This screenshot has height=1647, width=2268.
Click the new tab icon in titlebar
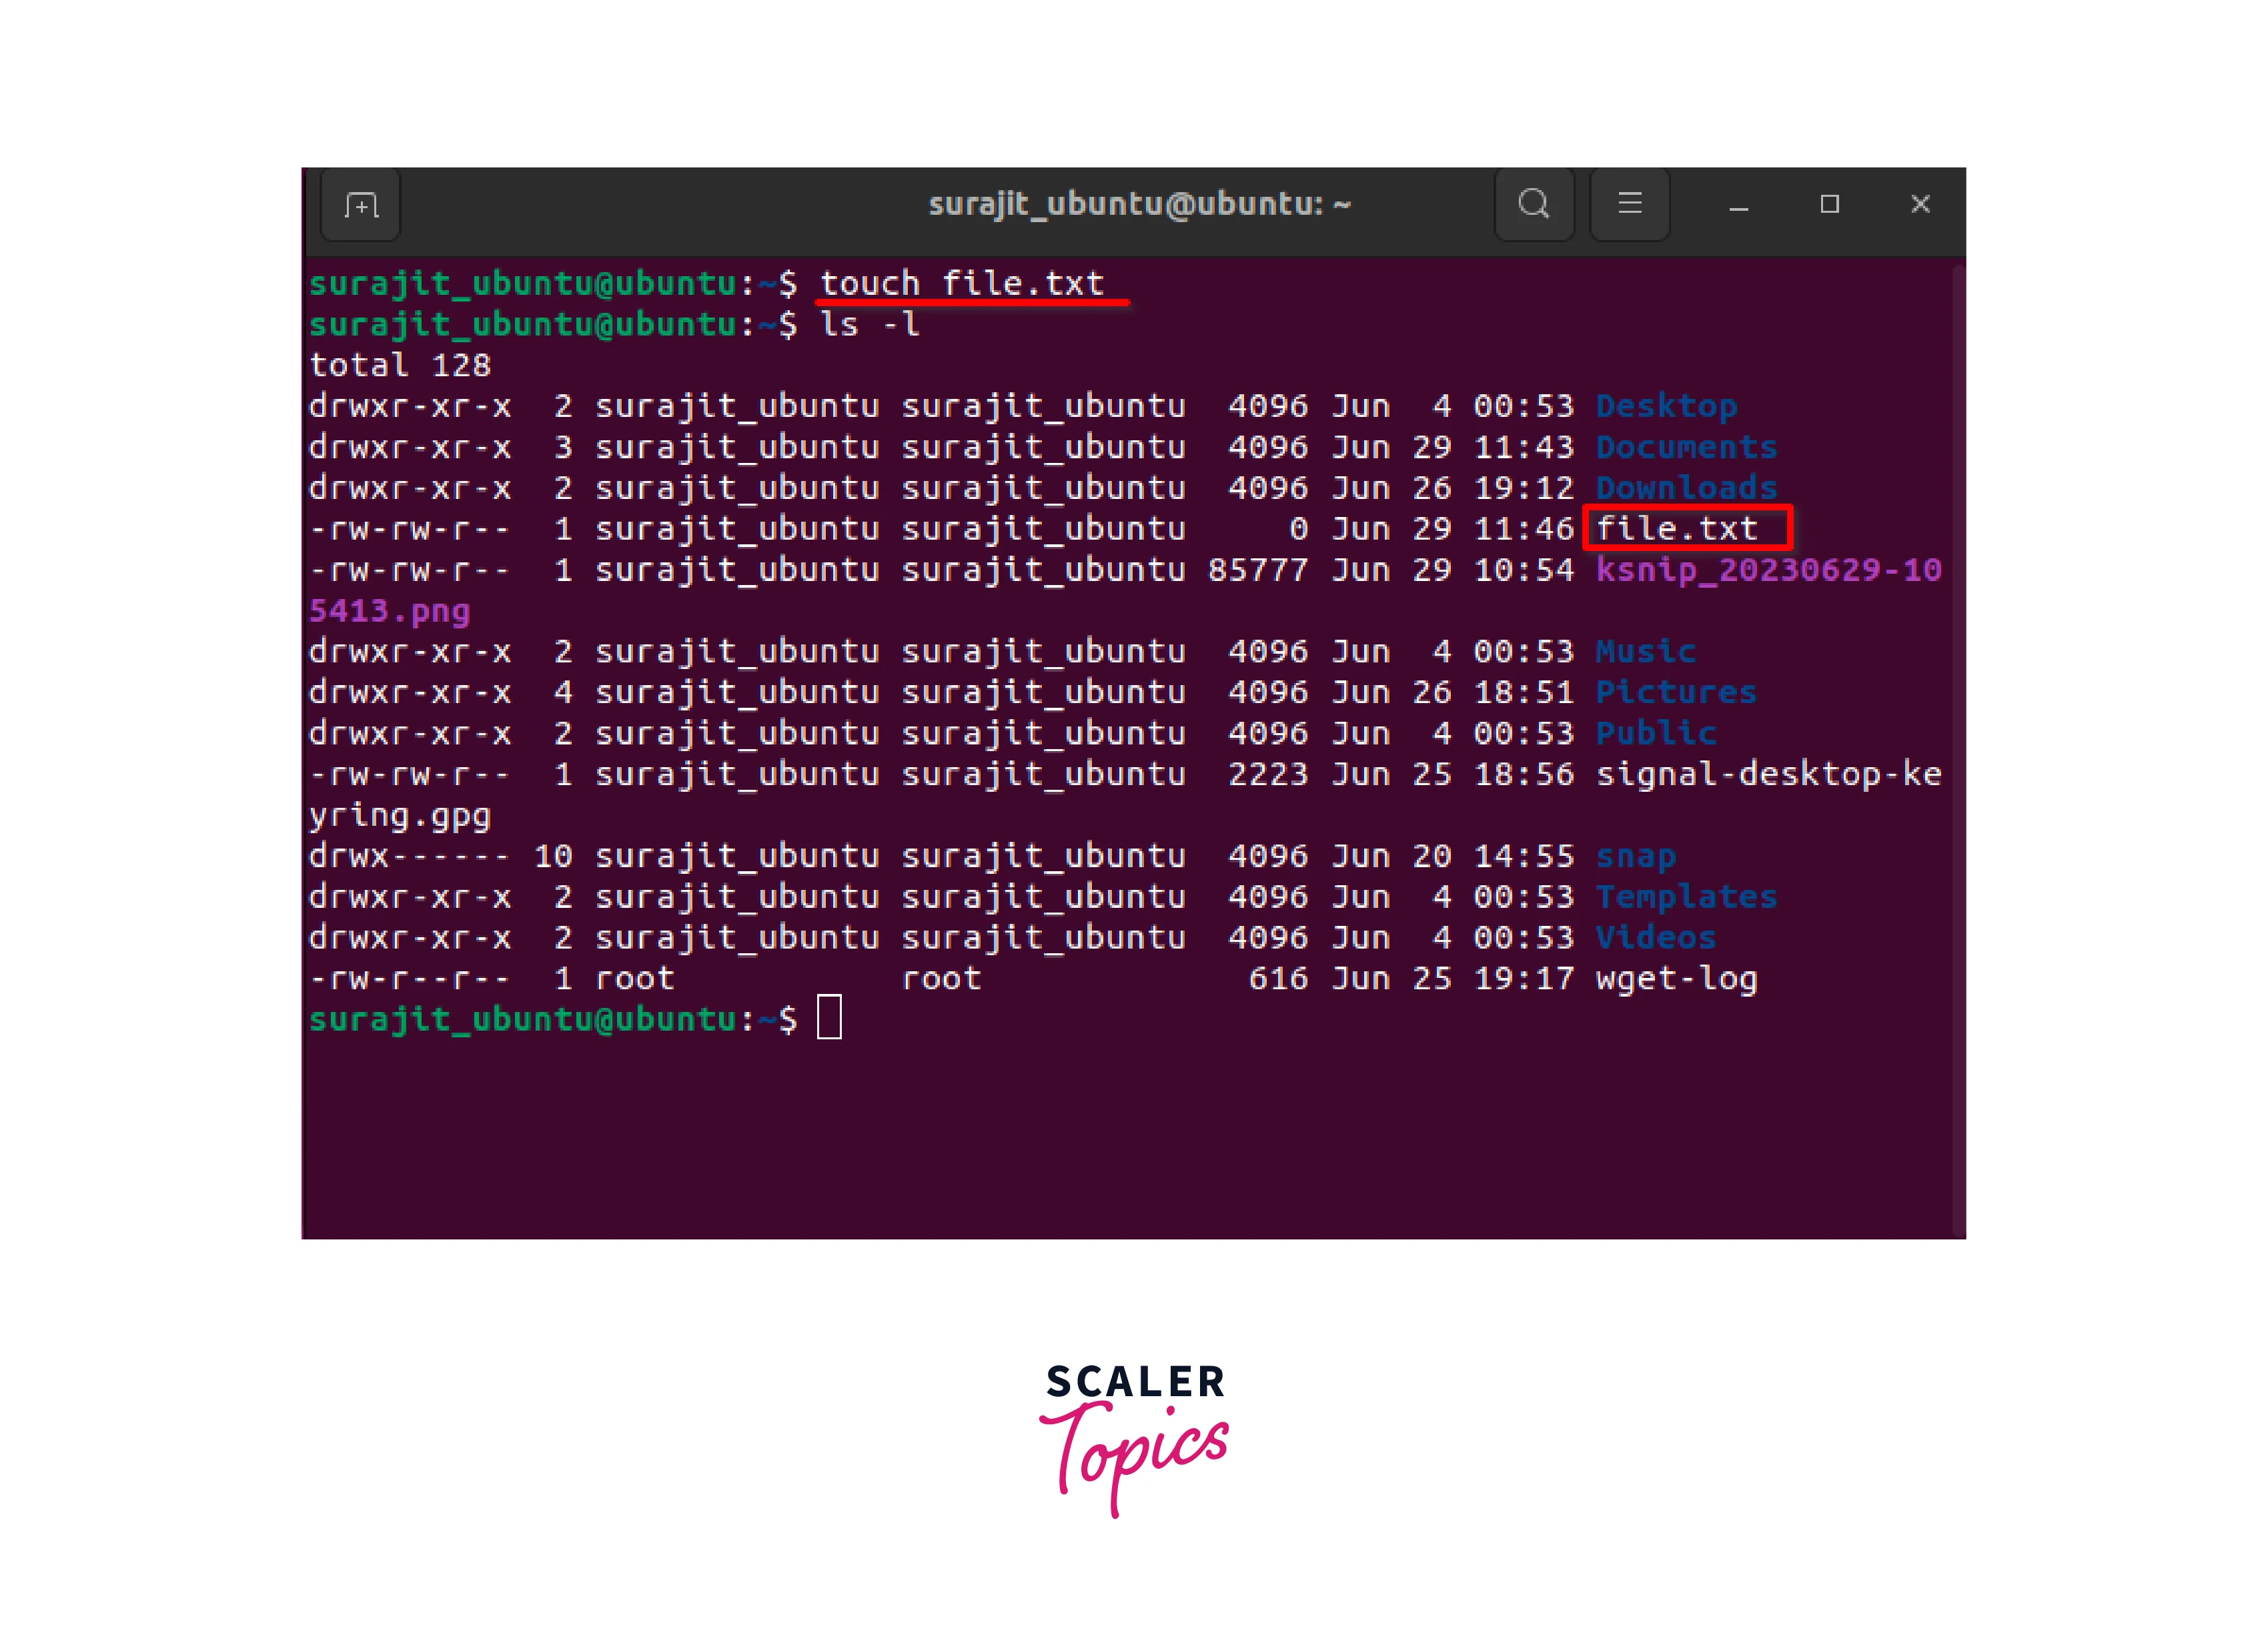coord(361,205)
